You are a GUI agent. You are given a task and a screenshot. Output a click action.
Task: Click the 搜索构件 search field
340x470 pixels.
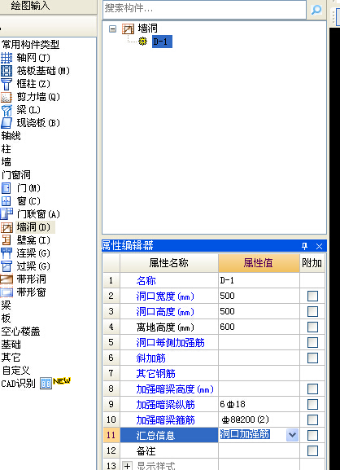(204, 9)
